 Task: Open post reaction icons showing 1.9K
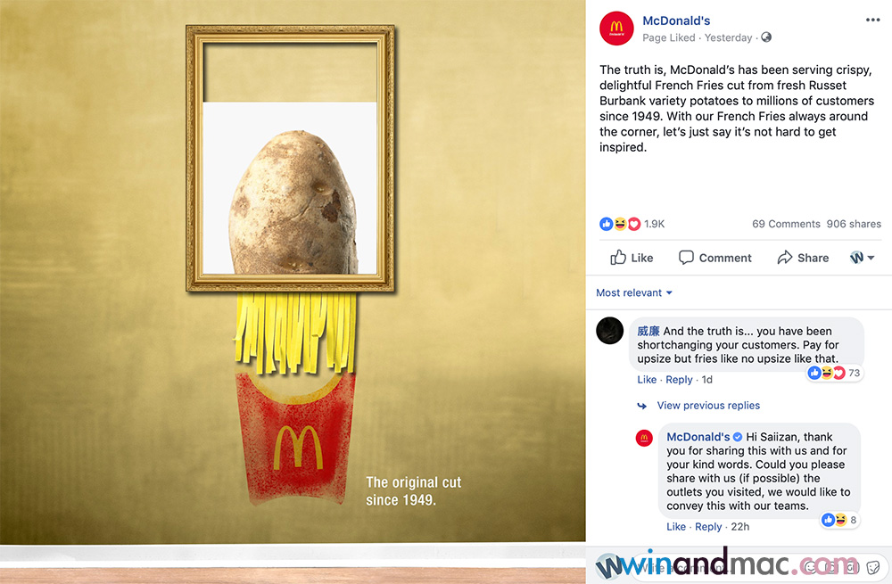pos(632,224)
